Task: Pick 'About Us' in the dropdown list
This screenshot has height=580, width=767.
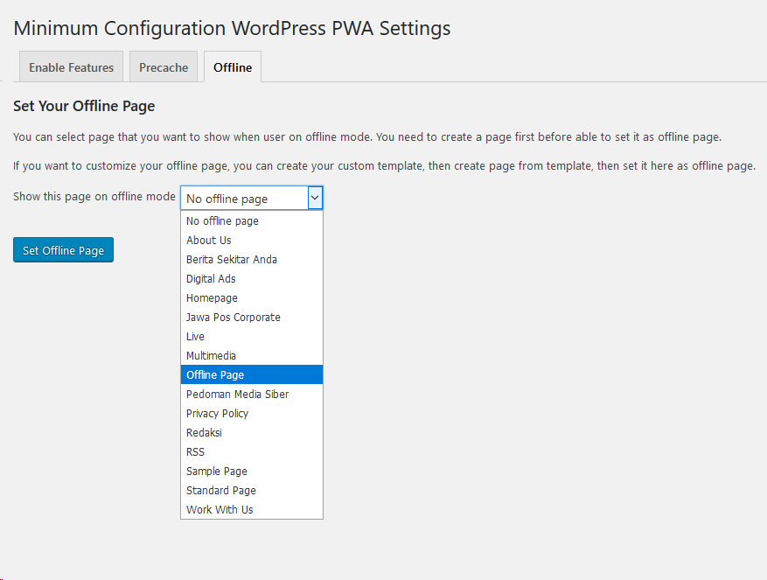Action: pyautogui.click(x=251, y=240)
